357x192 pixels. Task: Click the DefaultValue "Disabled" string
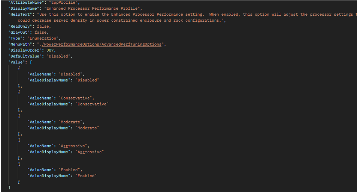click(59, 56)
